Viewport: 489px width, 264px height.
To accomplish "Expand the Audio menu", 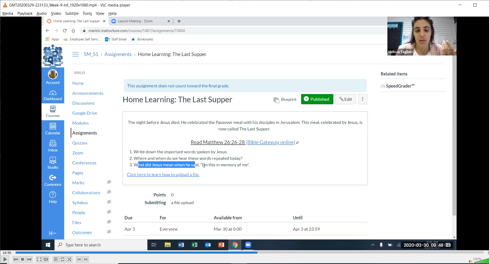I will click(x=41, y=13).
